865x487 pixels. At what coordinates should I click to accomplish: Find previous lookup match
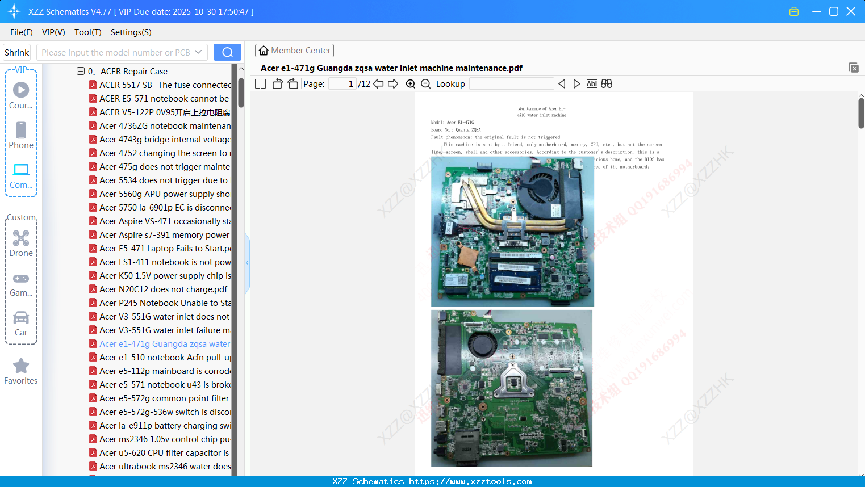[x=562, y=84]
